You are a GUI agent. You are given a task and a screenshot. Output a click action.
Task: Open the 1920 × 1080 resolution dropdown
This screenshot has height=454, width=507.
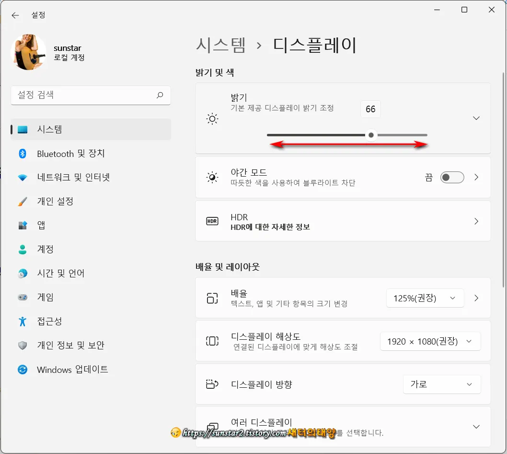[x=430, y=341]
